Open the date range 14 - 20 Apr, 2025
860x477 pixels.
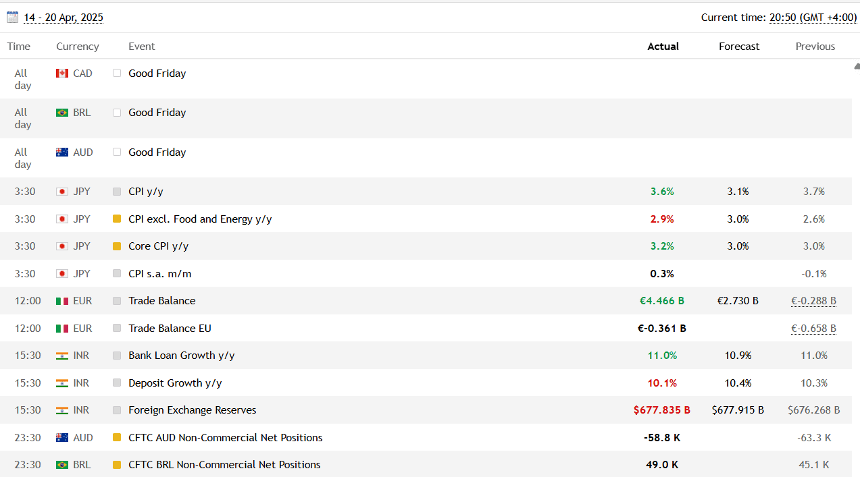pos(64,17)
